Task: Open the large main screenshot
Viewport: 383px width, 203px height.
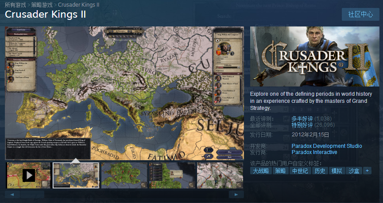Action: pyautogui.click(x=124, y=93)
